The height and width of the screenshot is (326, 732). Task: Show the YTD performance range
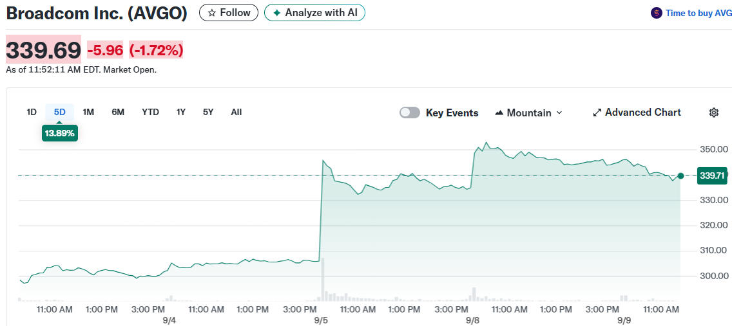pyautogui.click(x=150, y=112)
